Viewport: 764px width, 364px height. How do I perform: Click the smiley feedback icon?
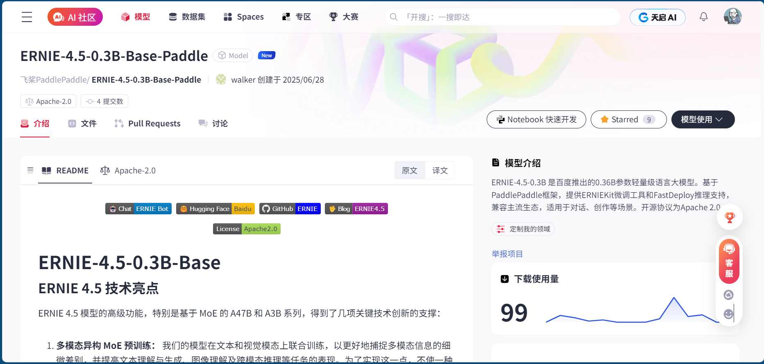pyautogui.click(x=729, y=314)
